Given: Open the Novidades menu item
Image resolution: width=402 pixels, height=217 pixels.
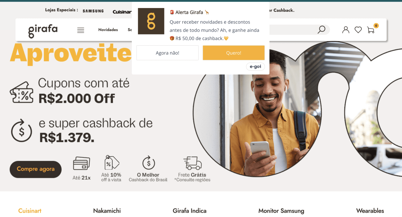Looking at the screenshot, I should pyautogui.click(x=108, y=30).
